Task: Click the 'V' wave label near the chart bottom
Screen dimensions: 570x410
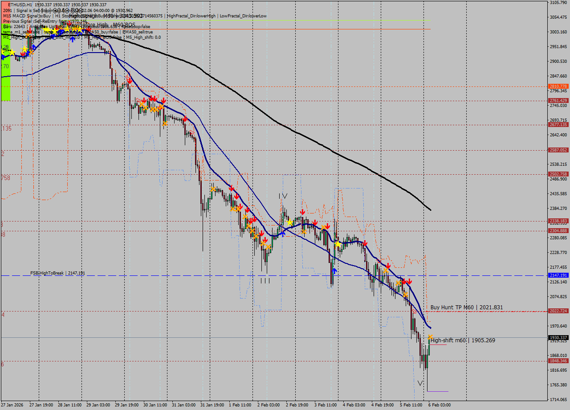Action: [420, 383]
